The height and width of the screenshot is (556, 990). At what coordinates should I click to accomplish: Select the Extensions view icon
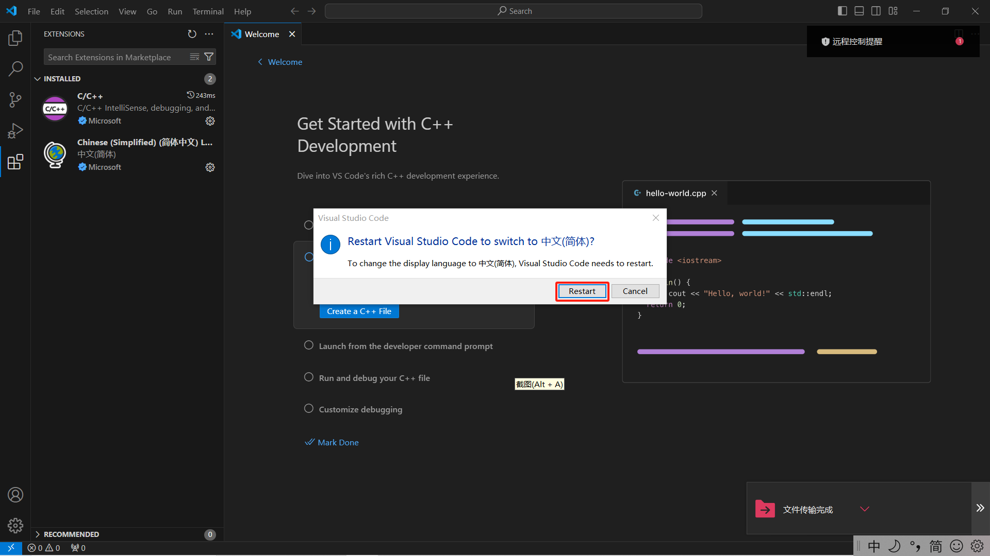click(x=15, y=162)
